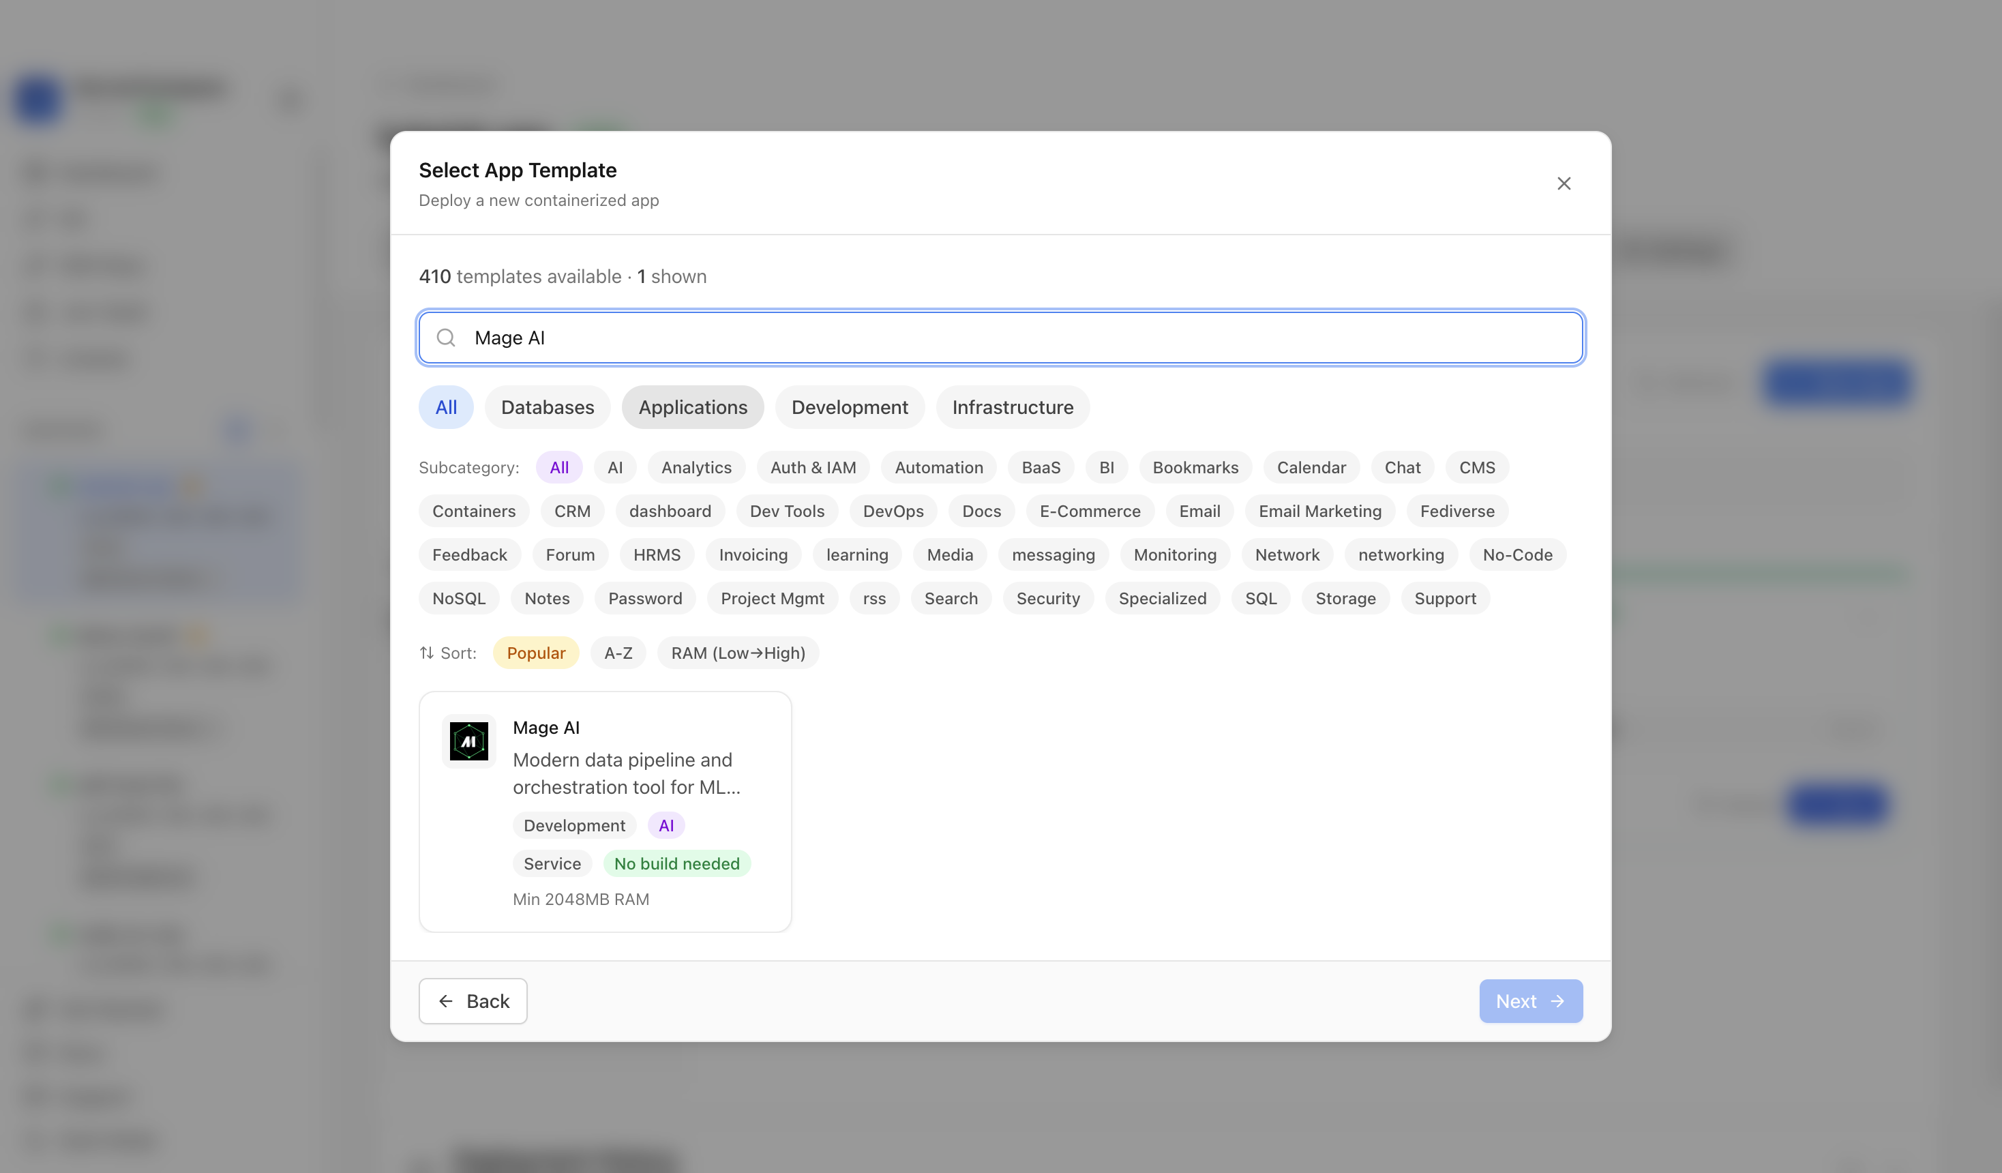
Task: Filter by Auth & IAM subcategory
Action: point(813,467)
